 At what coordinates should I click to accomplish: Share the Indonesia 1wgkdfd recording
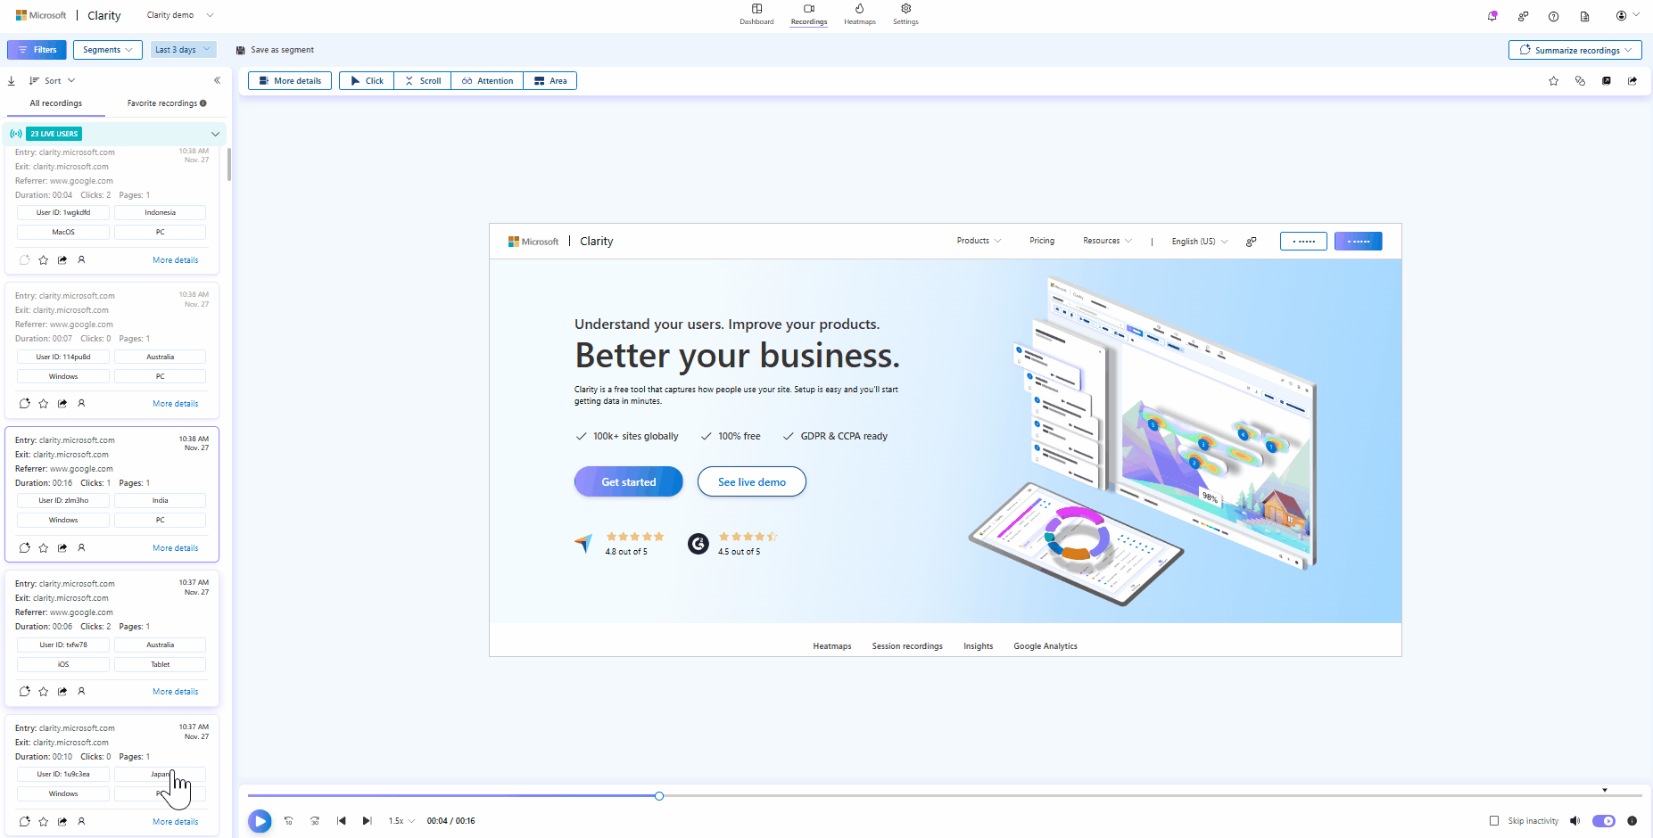coord(62,260)
